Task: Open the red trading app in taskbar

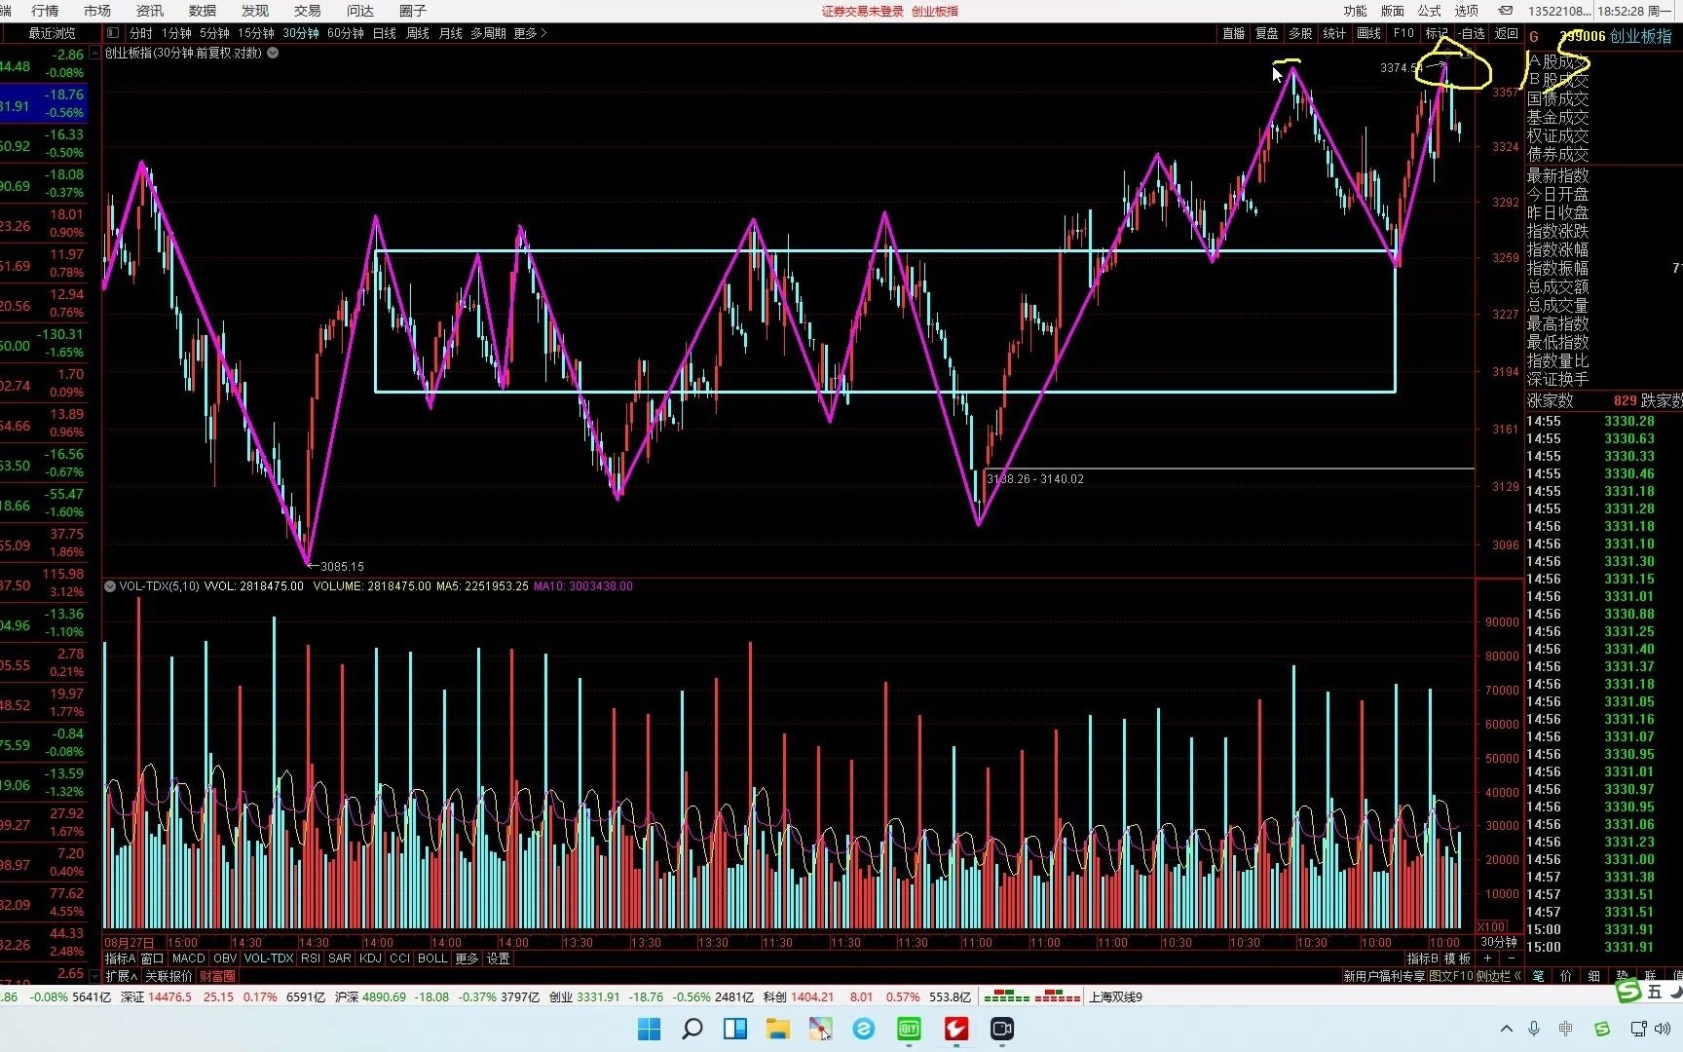Action: [x=956, y=1029]
